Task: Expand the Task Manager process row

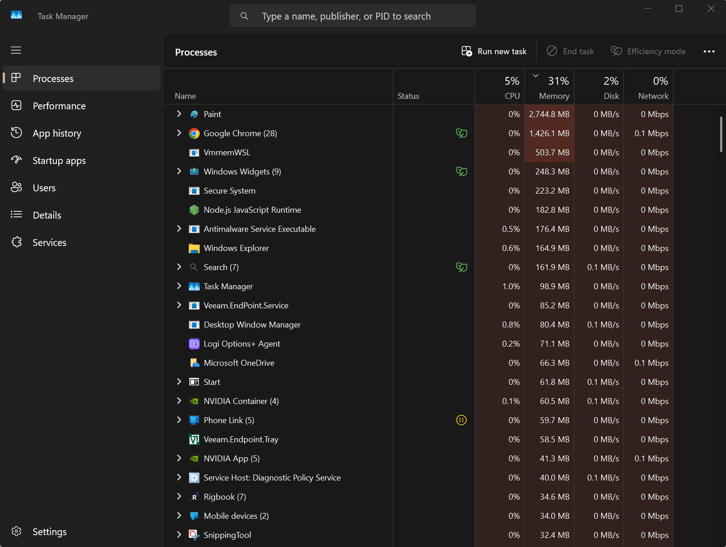Action: click(x=179, y=286)
